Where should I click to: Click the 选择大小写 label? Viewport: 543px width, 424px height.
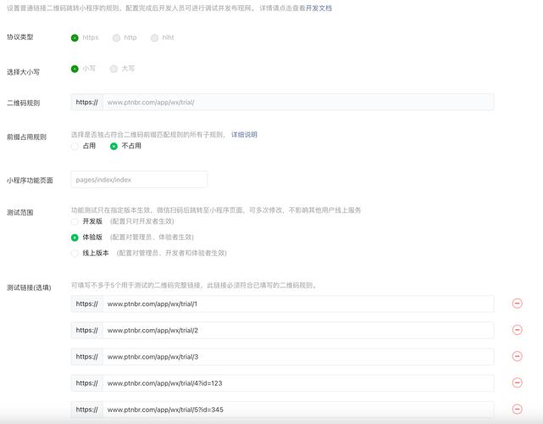(x=23, y=72)
